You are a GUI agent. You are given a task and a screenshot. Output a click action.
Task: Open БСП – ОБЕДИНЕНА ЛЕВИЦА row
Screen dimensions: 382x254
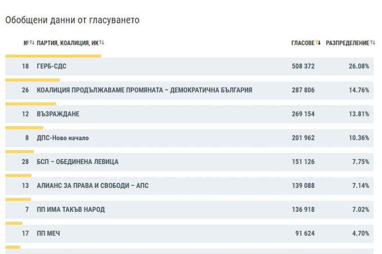[x=78, y=162]
